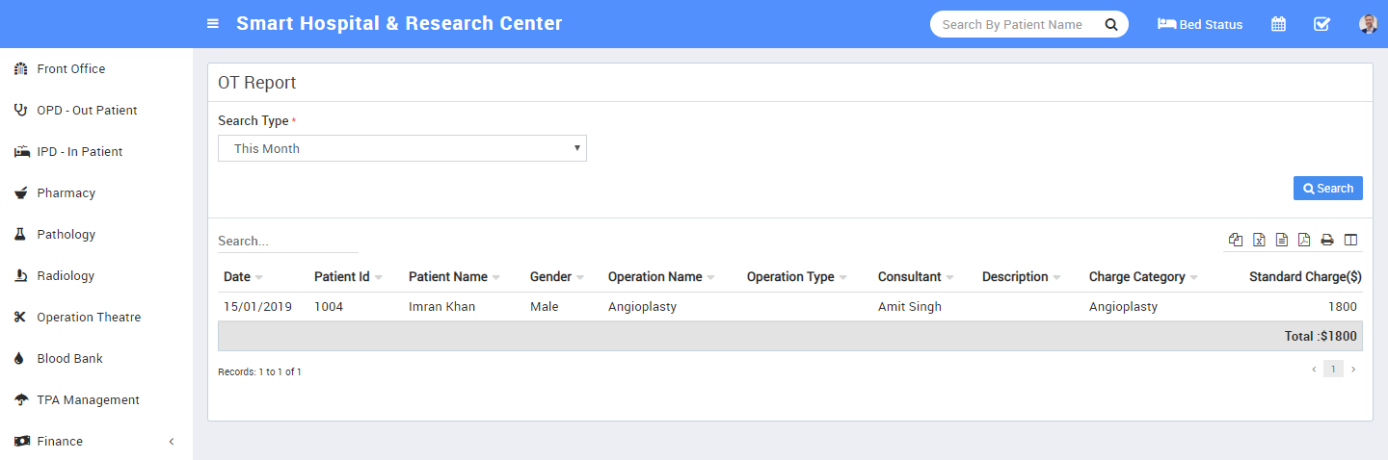This screenshot has width=1388, height=460.
Task: Click the Front Office building icon
Action: coord(20,69)
